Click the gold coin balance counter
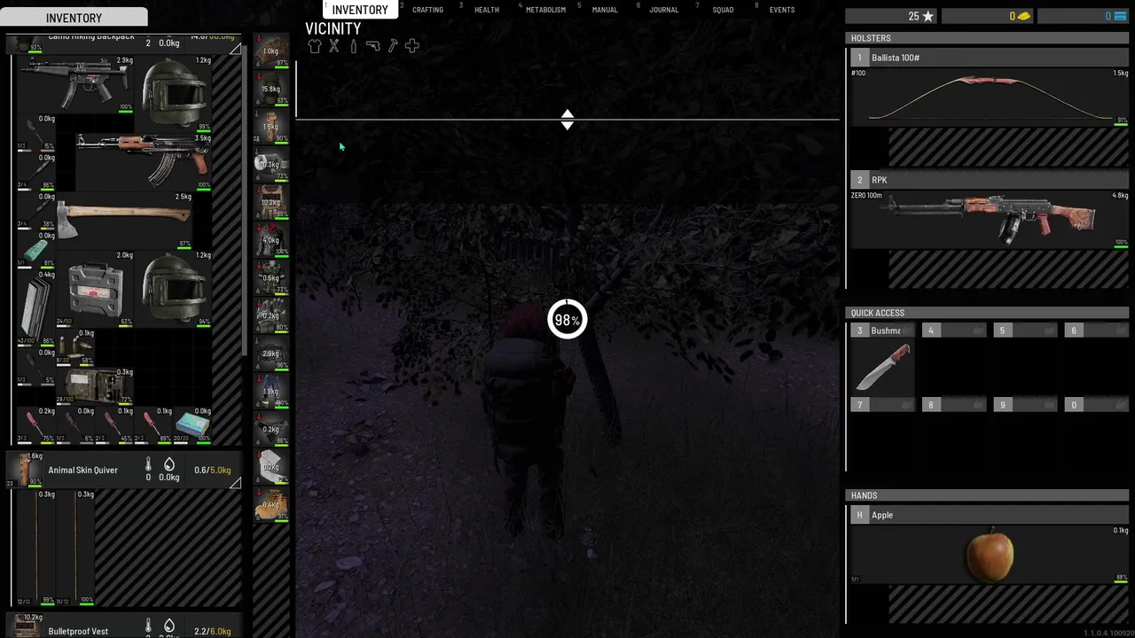The image size is (1135, 638). point(988,16)
